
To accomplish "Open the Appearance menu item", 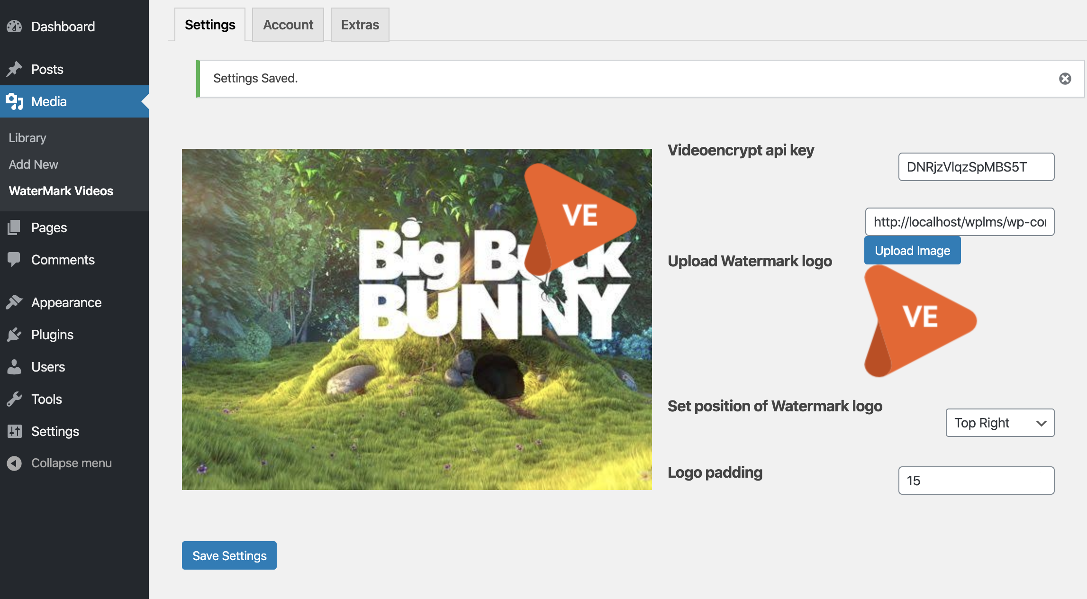I will 74,302.
